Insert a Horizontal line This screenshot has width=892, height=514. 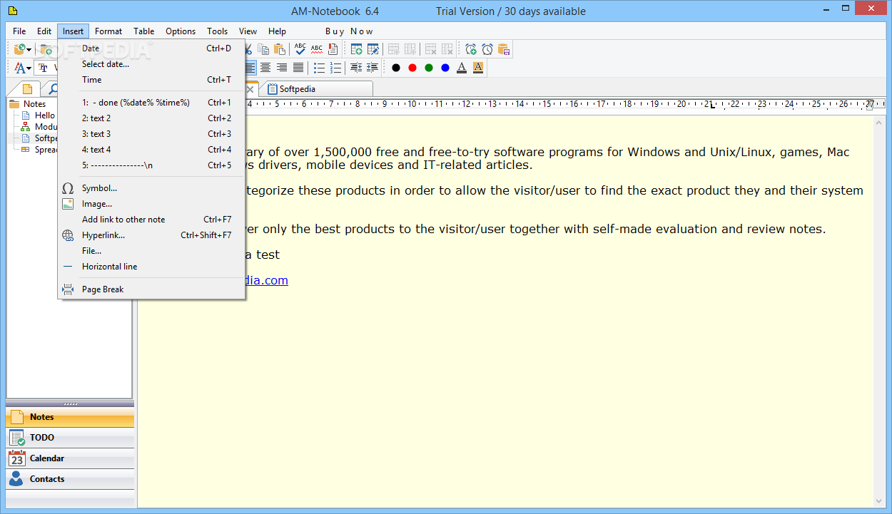point(151,267)
